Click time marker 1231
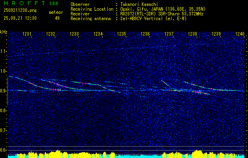248x158 pixels. tap(27, 34)
